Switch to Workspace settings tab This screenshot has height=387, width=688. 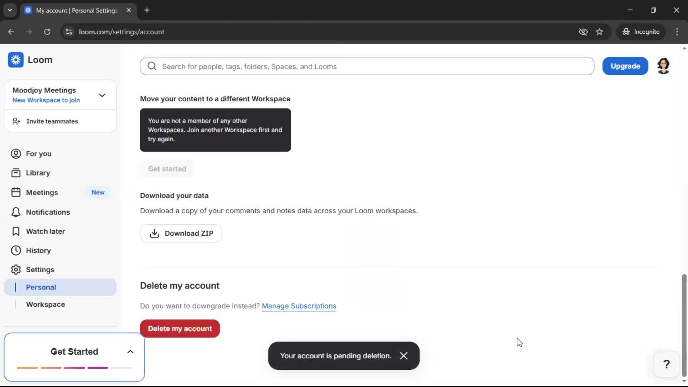tap(46, 305)
